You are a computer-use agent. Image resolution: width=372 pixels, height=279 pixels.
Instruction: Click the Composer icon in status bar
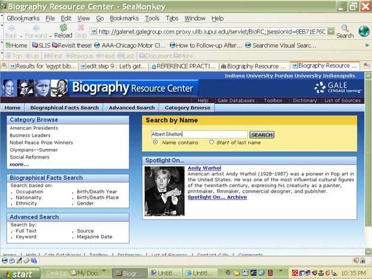19,260
